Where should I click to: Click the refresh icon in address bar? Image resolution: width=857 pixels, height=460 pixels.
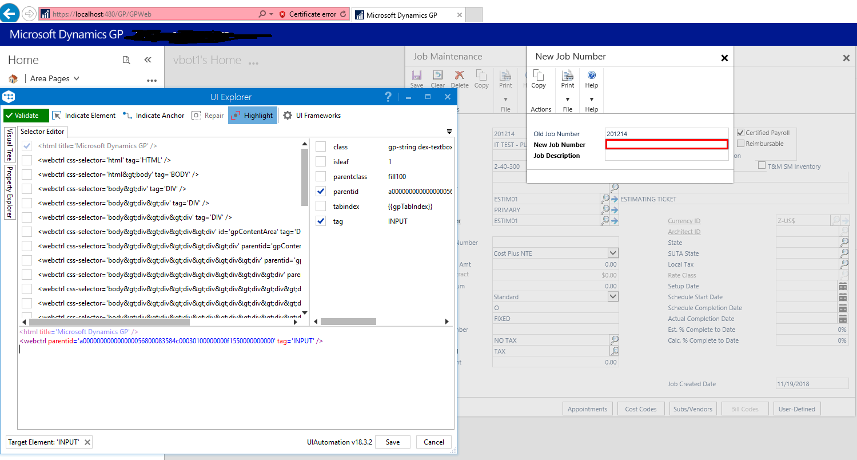tap(343, 14)
